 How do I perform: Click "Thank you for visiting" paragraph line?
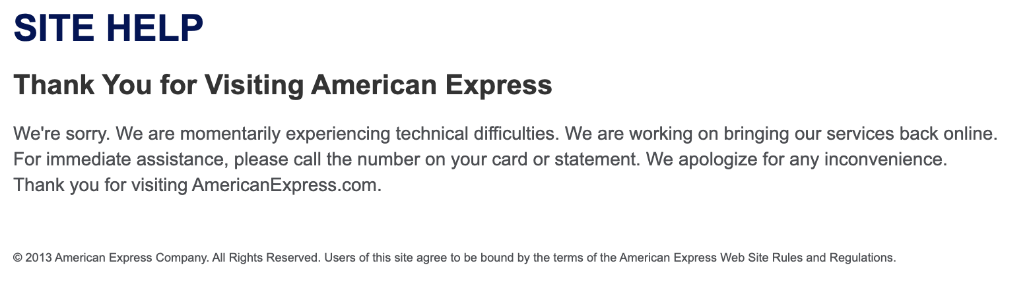pos(102,185)
